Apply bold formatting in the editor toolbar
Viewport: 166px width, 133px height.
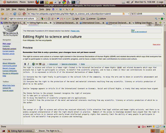pos(25,64)
